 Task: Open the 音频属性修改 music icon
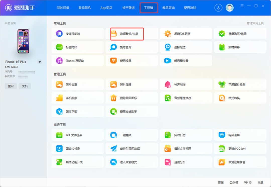coord(168,98)
